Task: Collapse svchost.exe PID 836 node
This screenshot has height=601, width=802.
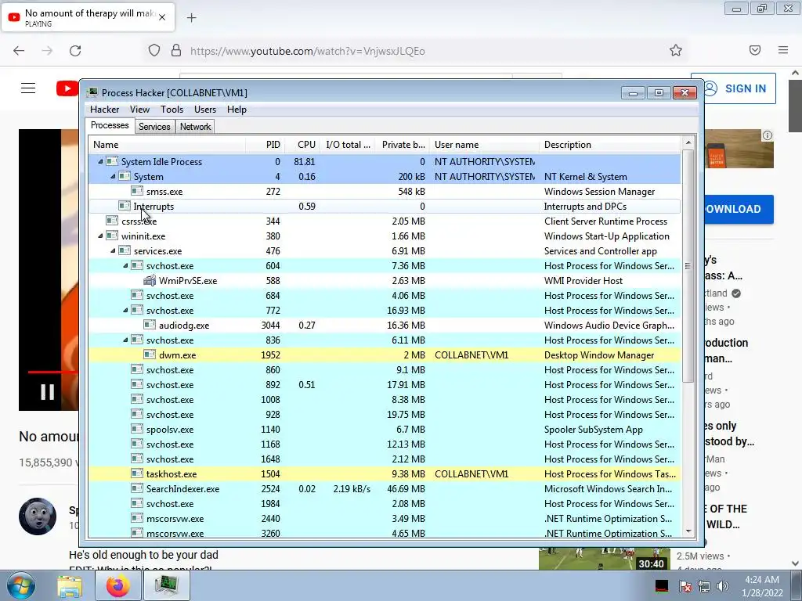Action: 125,340
